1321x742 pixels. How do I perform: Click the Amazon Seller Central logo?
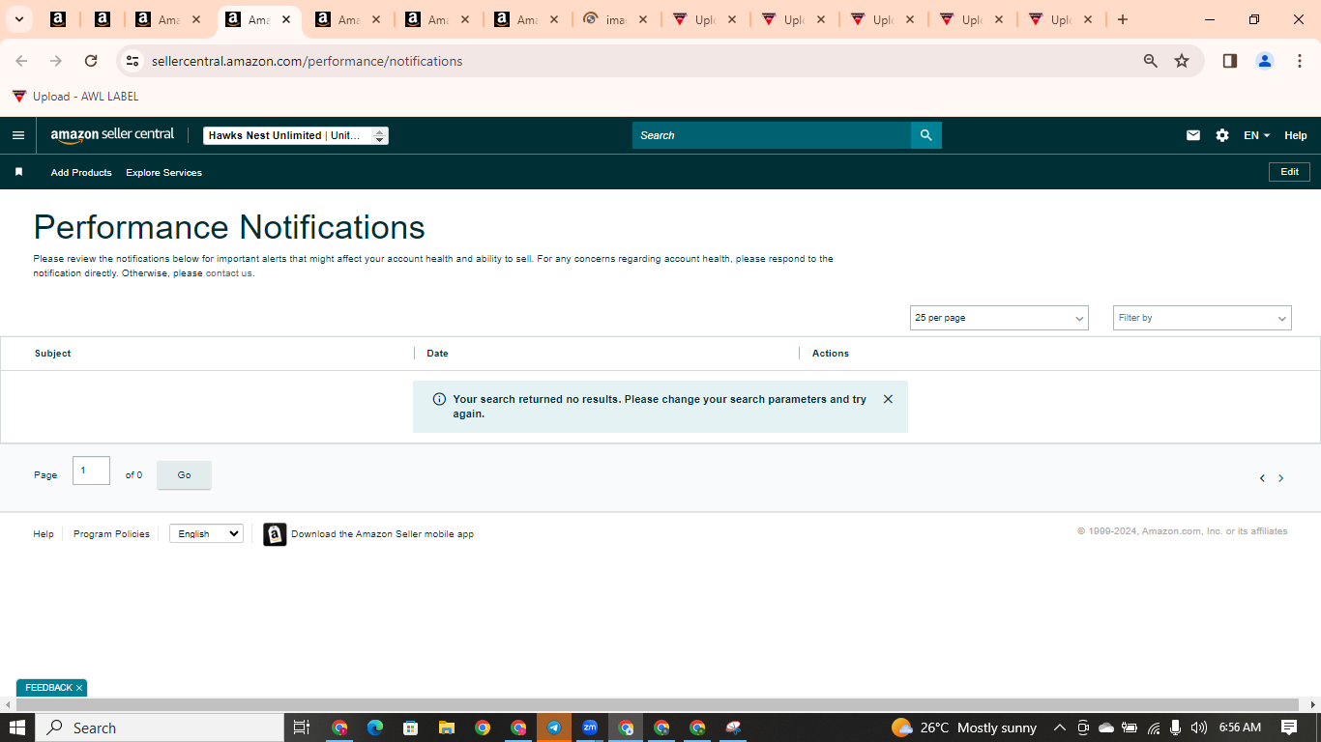[x=112, y=135]
